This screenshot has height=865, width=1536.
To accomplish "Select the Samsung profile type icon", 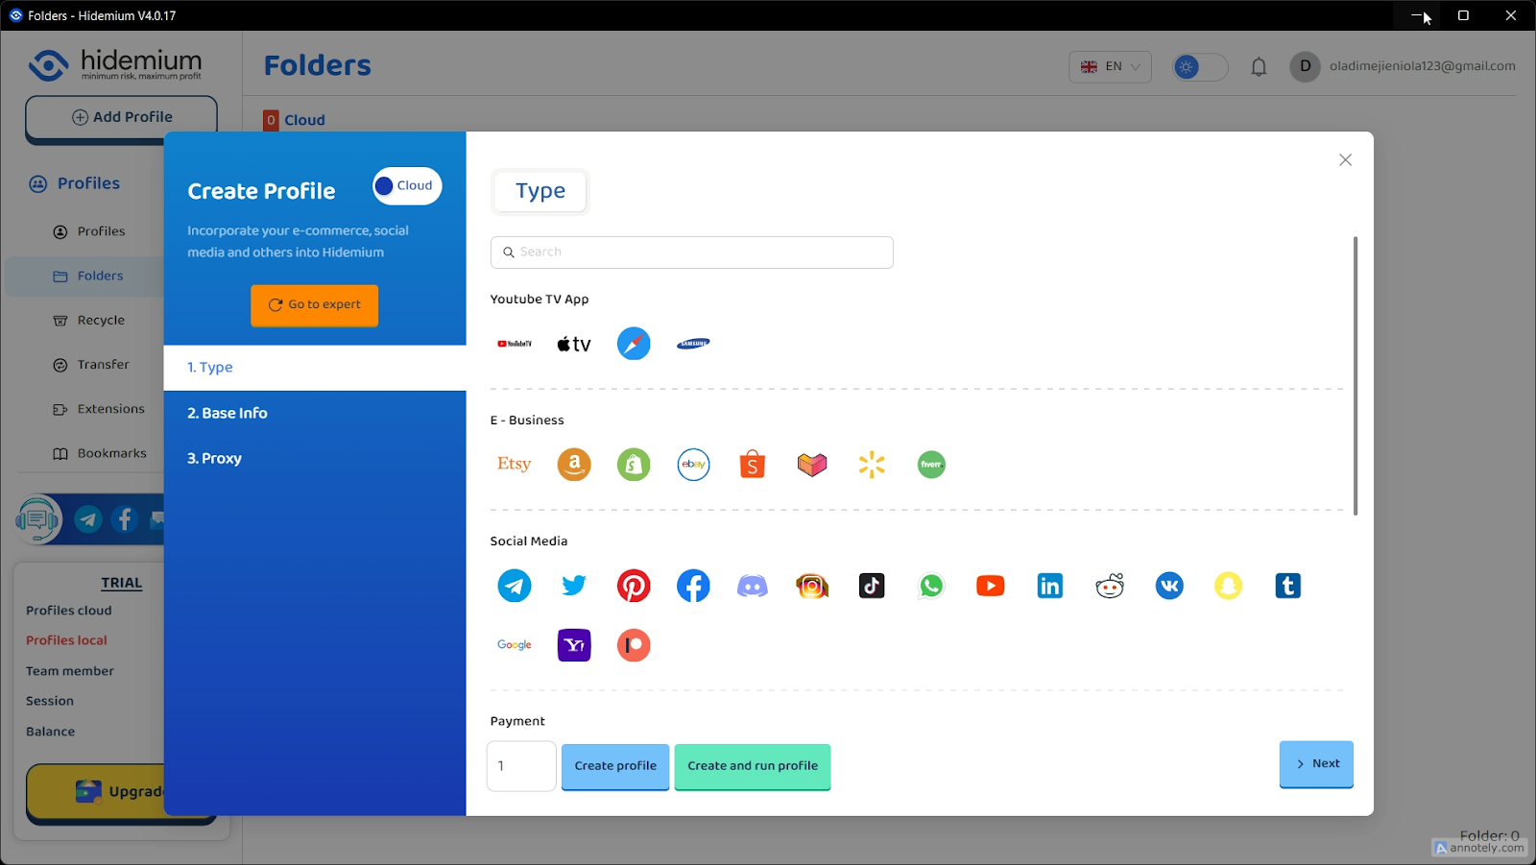I will (x=693, y=344).
